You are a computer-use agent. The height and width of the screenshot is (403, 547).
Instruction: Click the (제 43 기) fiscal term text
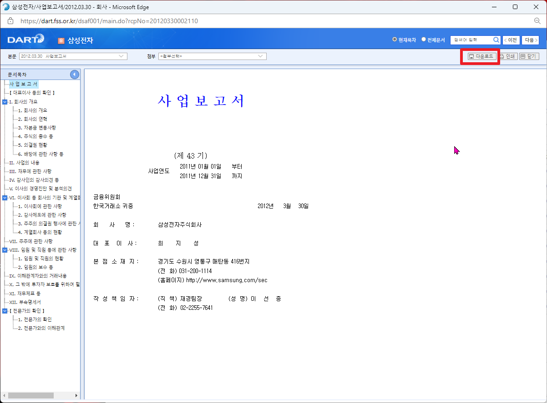pyautogui.click(x=191, y=155)
